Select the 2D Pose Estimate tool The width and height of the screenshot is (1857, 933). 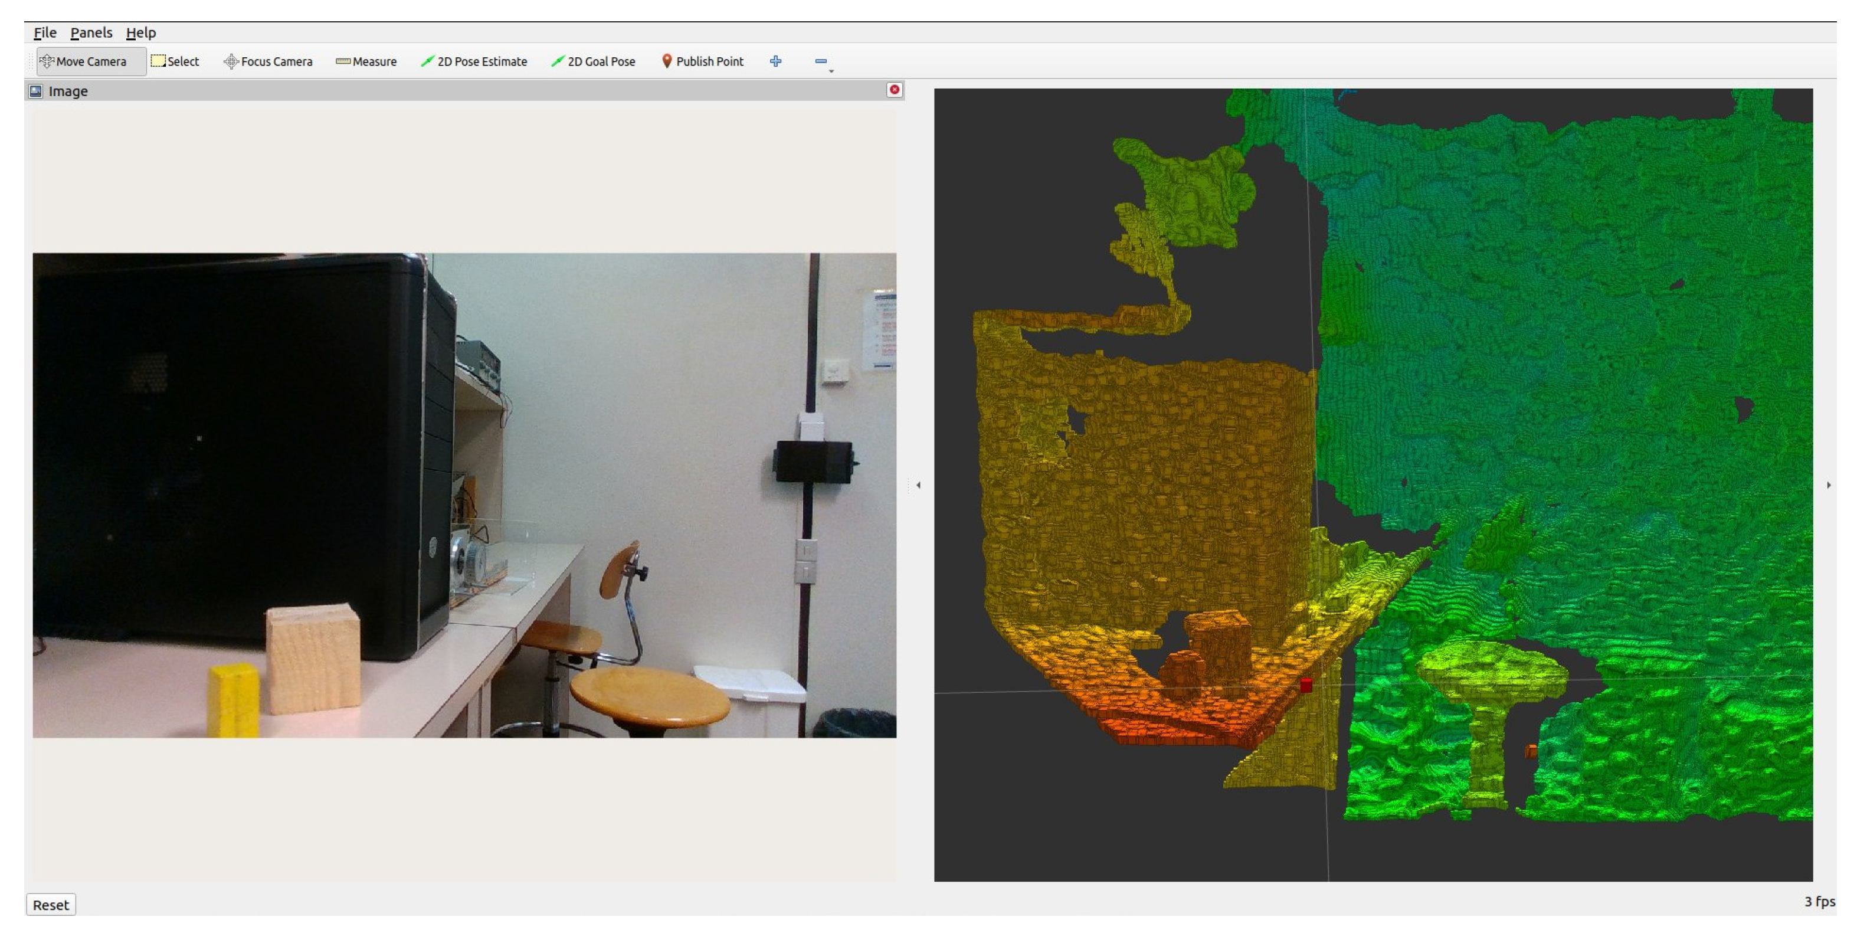tap(474, 62)
